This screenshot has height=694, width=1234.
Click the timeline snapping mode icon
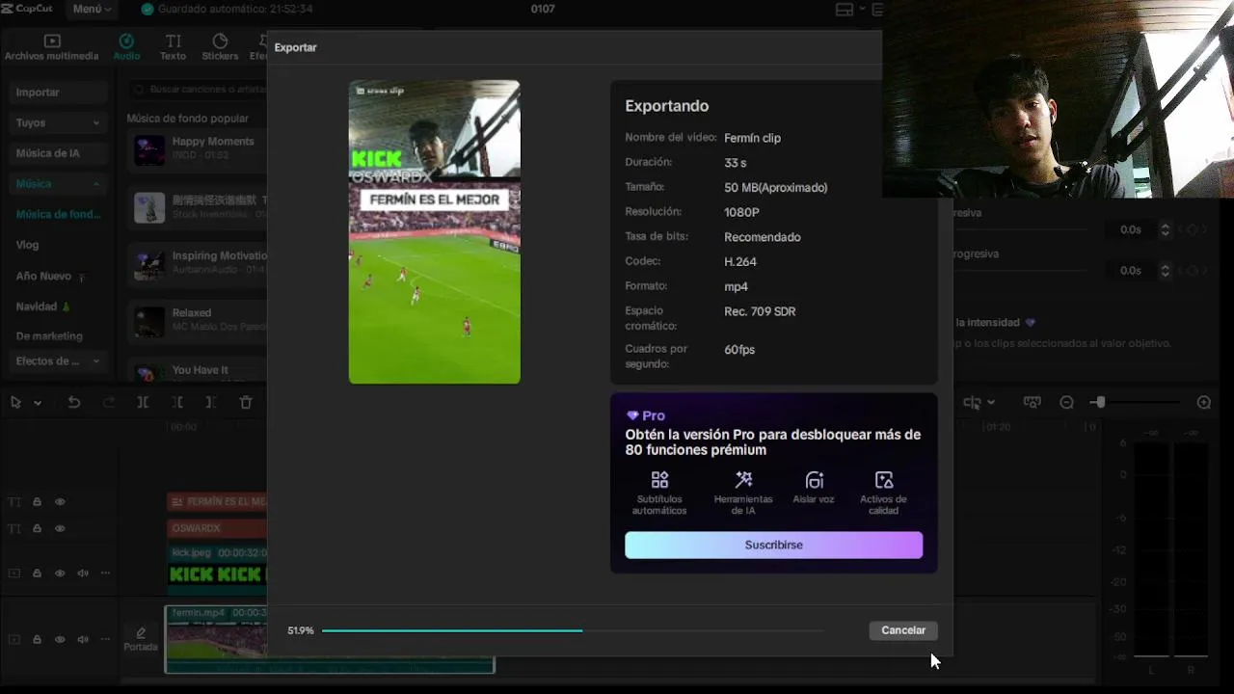(x=972, y=402)
